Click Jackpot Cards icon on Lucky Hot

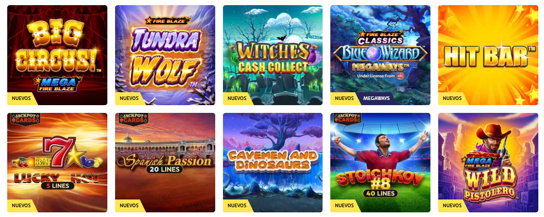(26, 119)
